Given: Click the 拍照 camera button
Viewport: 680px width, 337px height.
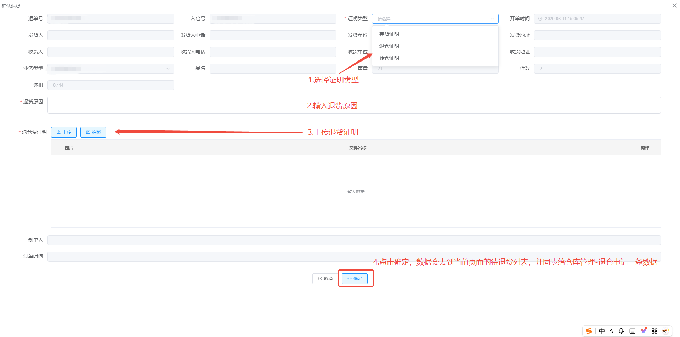Looking at the screenshot, I should [93, 132].
